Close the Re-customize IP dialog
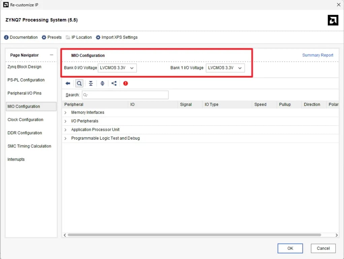 coord(339,5)
